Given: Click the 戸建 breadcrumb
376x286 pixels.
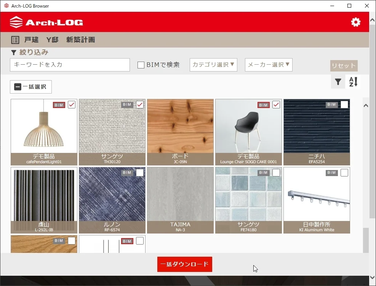Looking at the screenshot, I should [x=31, y=40].
